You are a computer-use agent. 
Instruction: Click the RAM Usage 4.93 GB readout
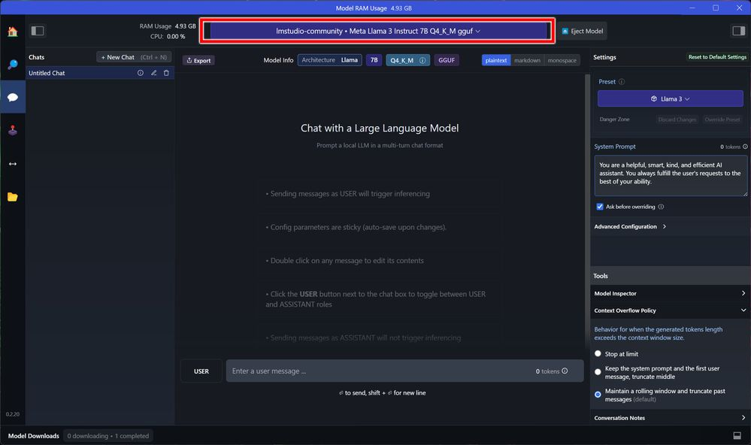point(167,26)
